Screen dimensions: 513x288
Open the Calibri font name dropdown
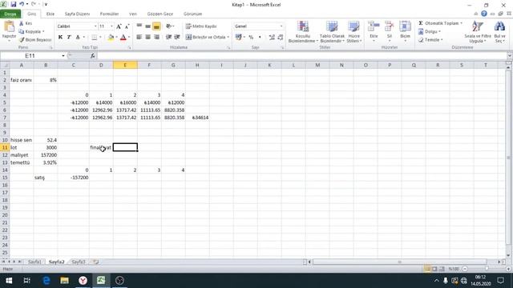click(x=95, y=26)
